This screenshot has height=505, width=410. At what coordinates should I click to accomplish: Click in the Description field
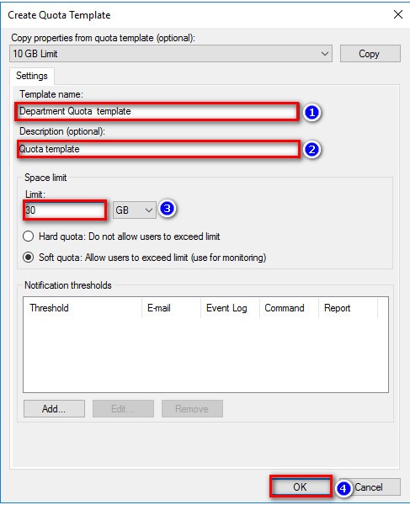(158, 149)
